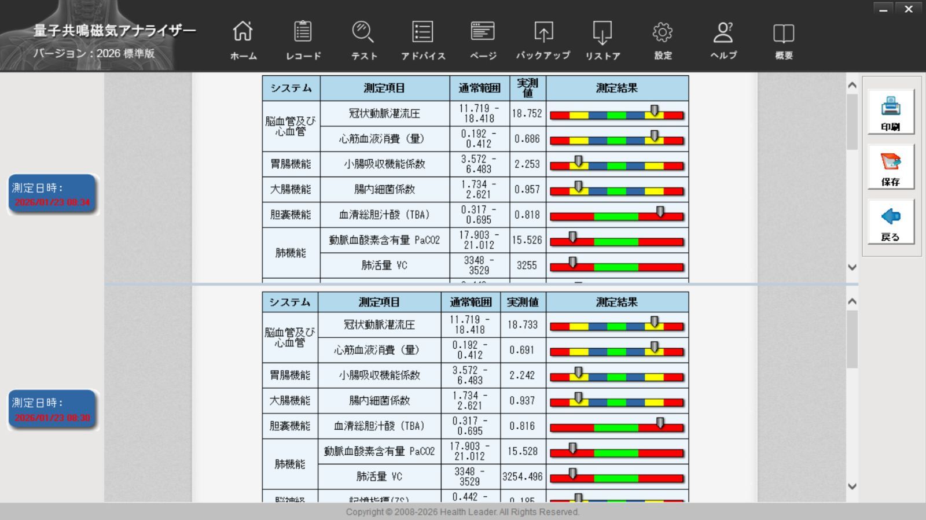Open the ヘルプ person icon
This screenshot has width=926, height=520.
pyautogui.click(x=723, y=32)
